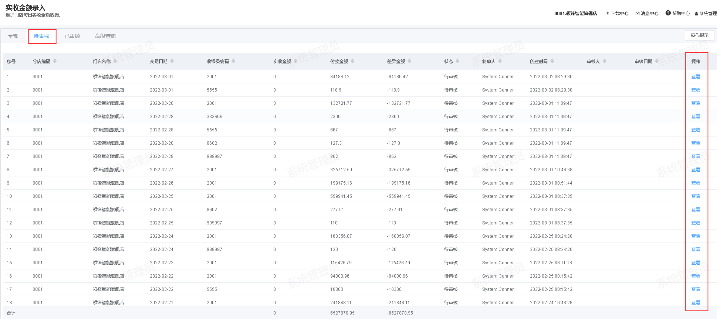Screen dimensions: 717x319
Task: Sort table by 收银员编码 column icon
Action: 233,61
